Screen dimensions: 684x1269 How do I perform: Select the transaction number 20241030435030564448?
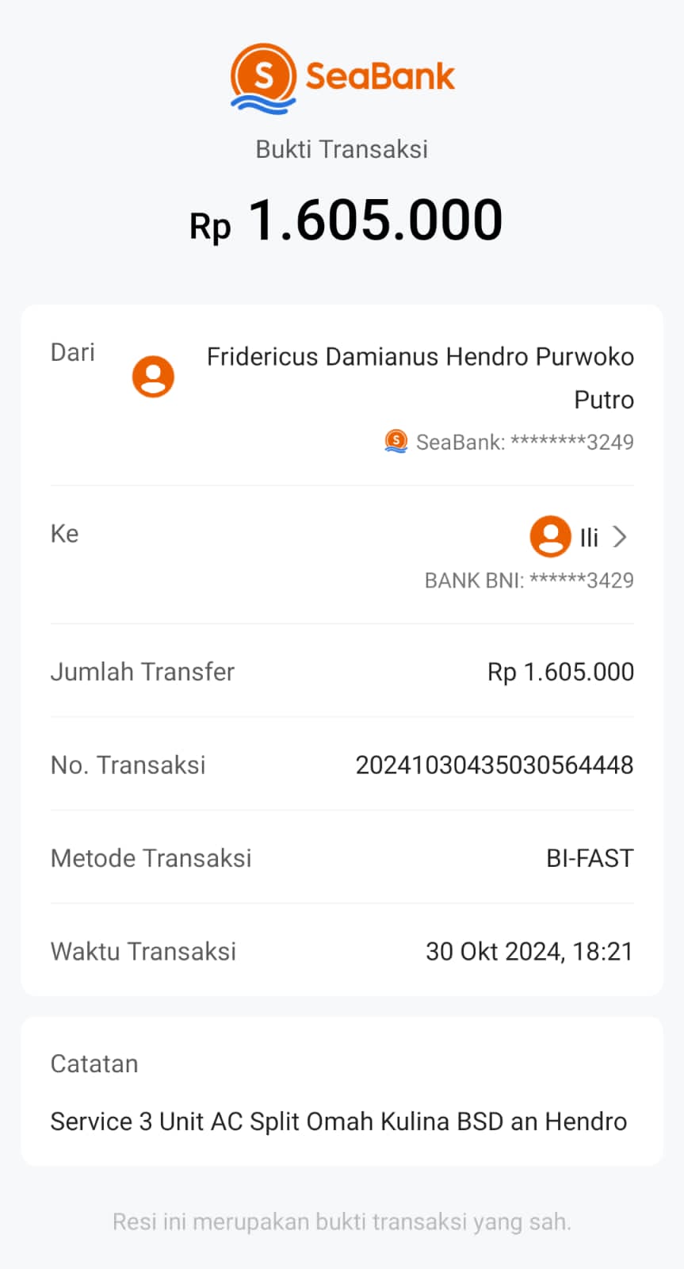[494, 765]
